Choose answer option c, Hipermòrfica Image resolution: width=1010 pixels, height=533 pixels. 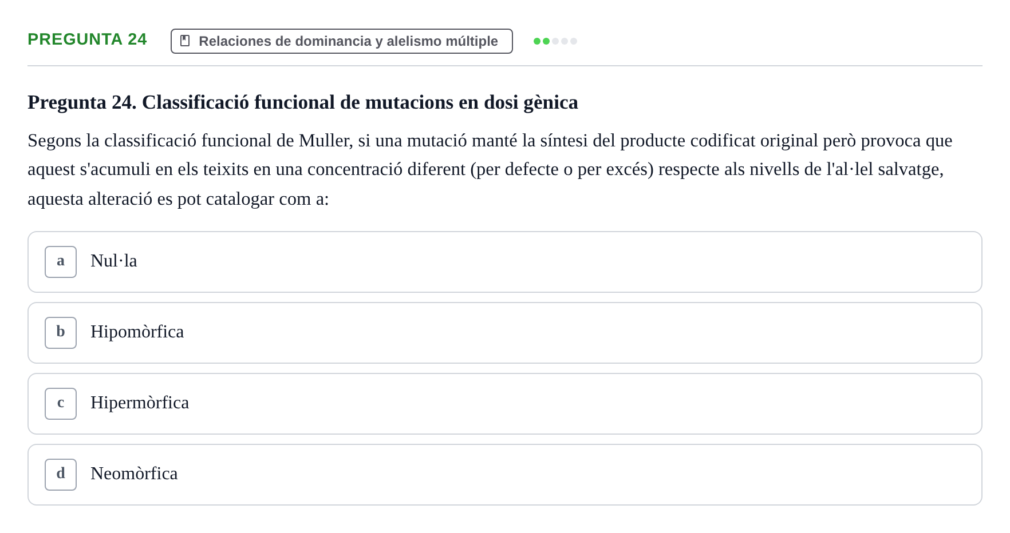click(505, 404)
